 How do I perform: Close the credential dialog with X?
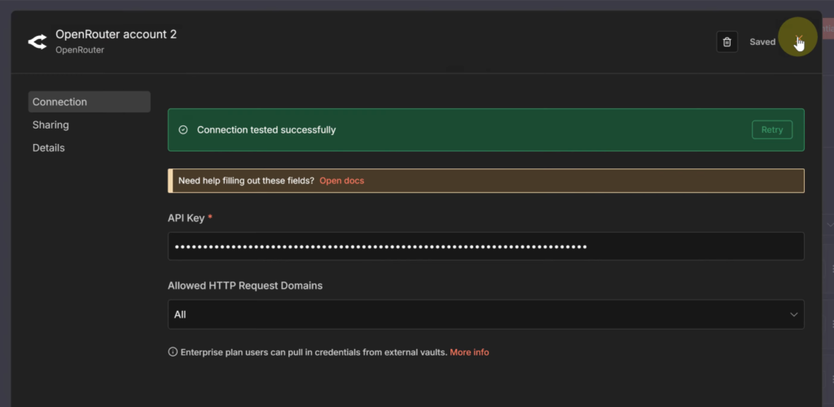[799, 39]
